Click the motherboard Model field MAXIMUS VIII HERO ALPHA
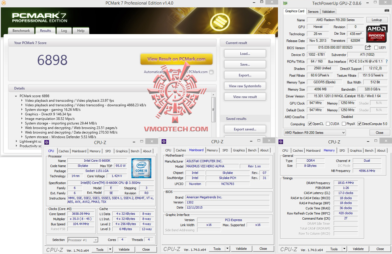 coord(212,166)
